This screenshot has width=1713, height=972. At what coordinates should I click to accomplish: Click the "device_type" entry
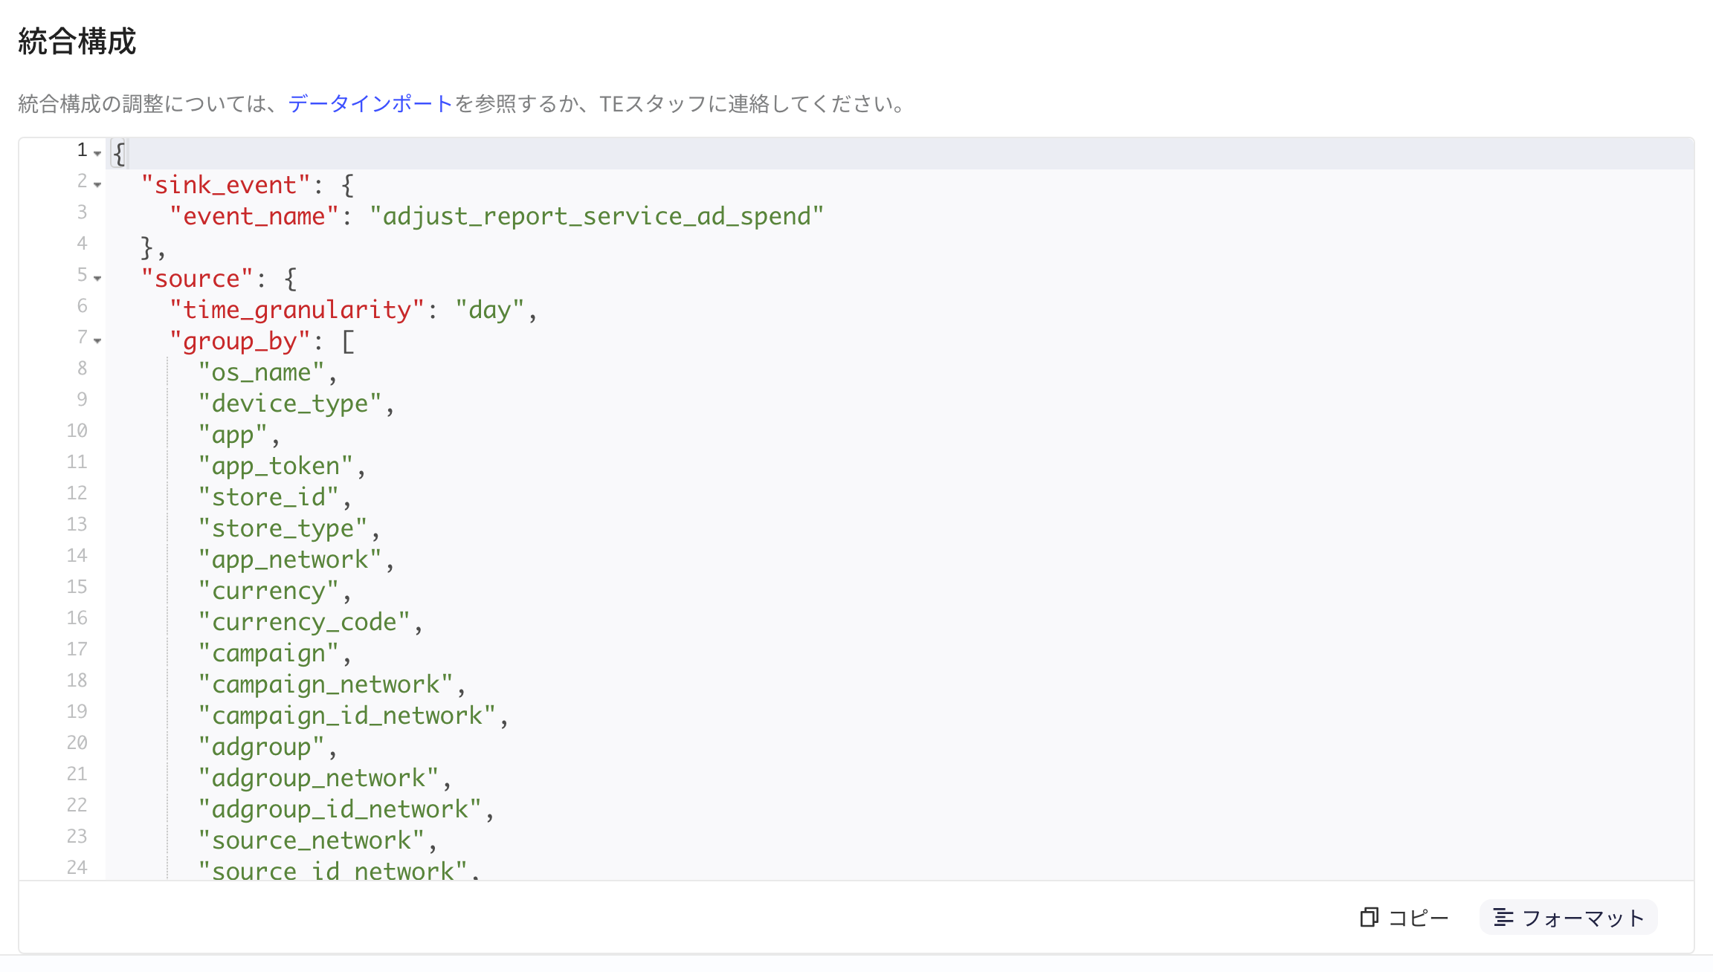(290, 404)
